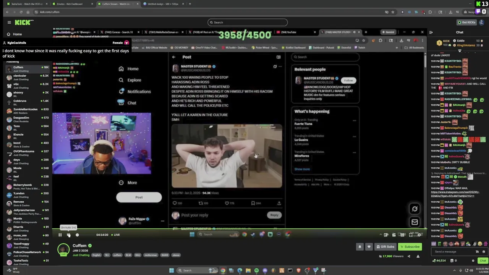Toggle fullscreen on the player
The height and width of the screenshot is (275, 489).
point(411,235)
